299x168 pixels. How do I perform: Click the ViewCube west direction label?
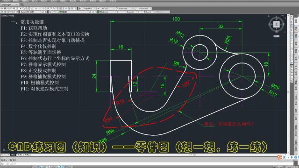pos(269,24)
